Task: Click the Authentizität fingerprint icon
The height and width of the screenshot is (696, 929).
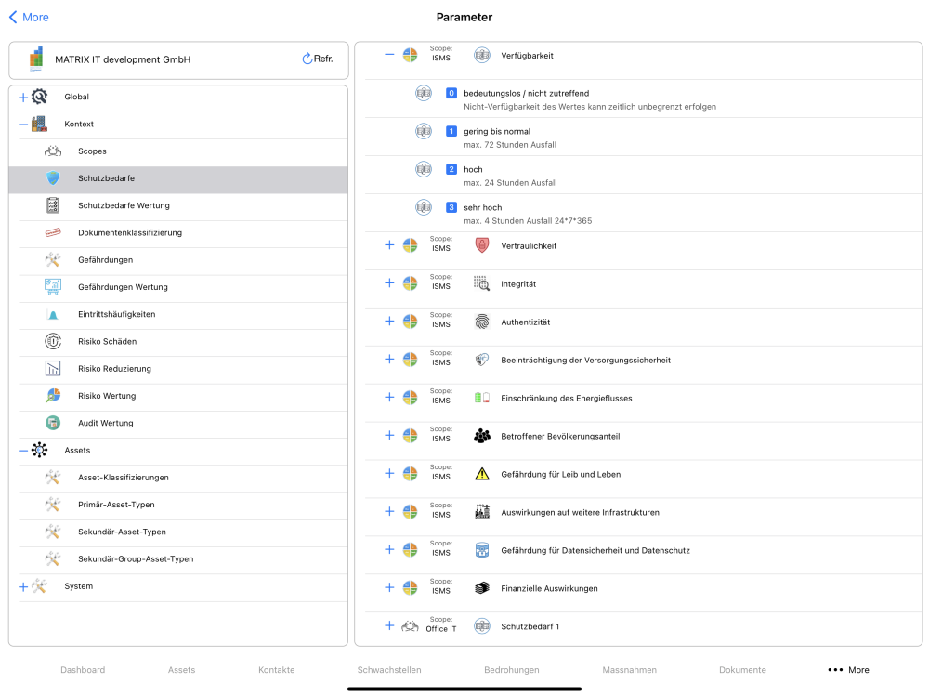Action: (x=482, y=322)
